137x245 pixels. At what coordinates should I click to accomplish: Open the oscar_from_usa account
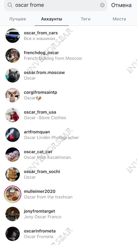[x=68, y=115]
